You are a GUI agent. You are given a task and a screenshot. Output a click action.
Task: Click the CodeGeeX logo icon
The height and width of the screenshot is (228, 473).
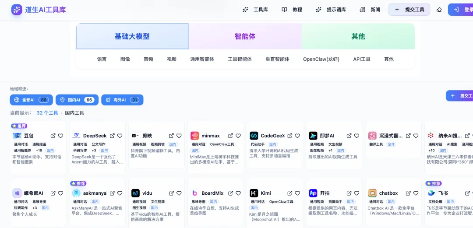254,136
